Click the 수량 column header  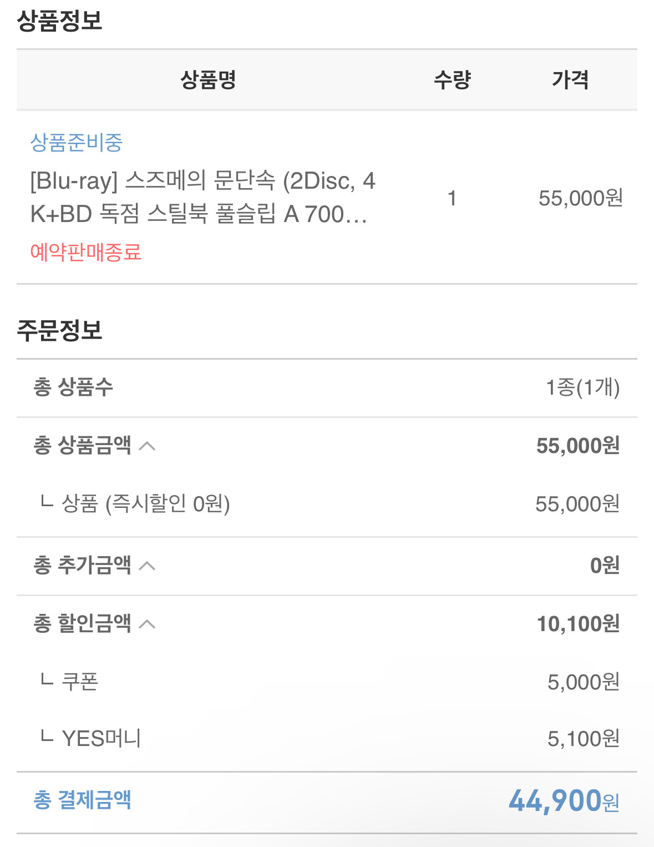tap(452, 80)
